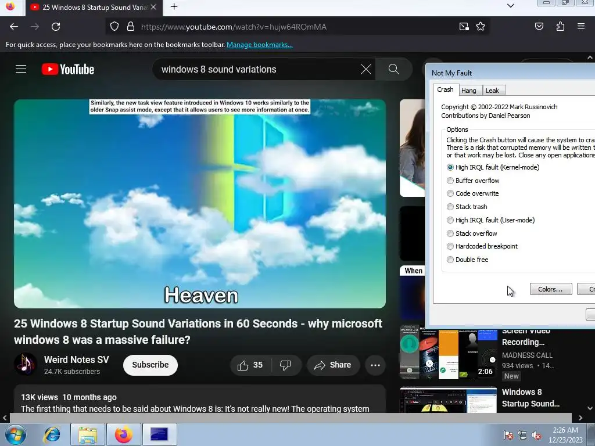This screenshot has height=446, width=595.
Task: Open Windows Explorer folder taskbar icon
Action: 88,434
